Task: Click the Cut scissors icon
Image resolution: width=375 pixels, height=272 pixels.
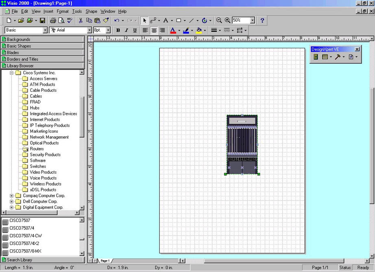Action: 81,20
